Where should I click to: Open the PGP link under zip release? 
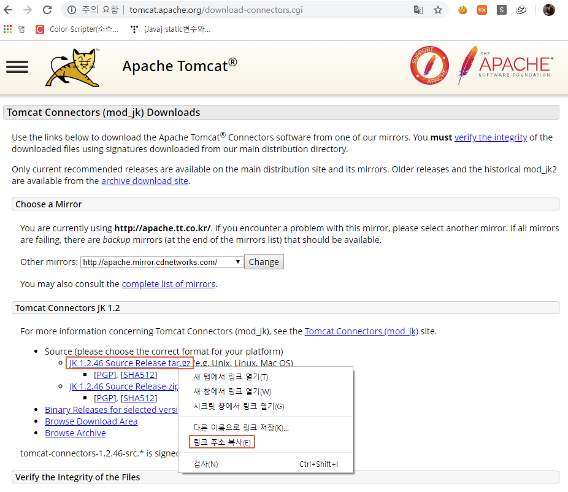click(x=106, y=398)
